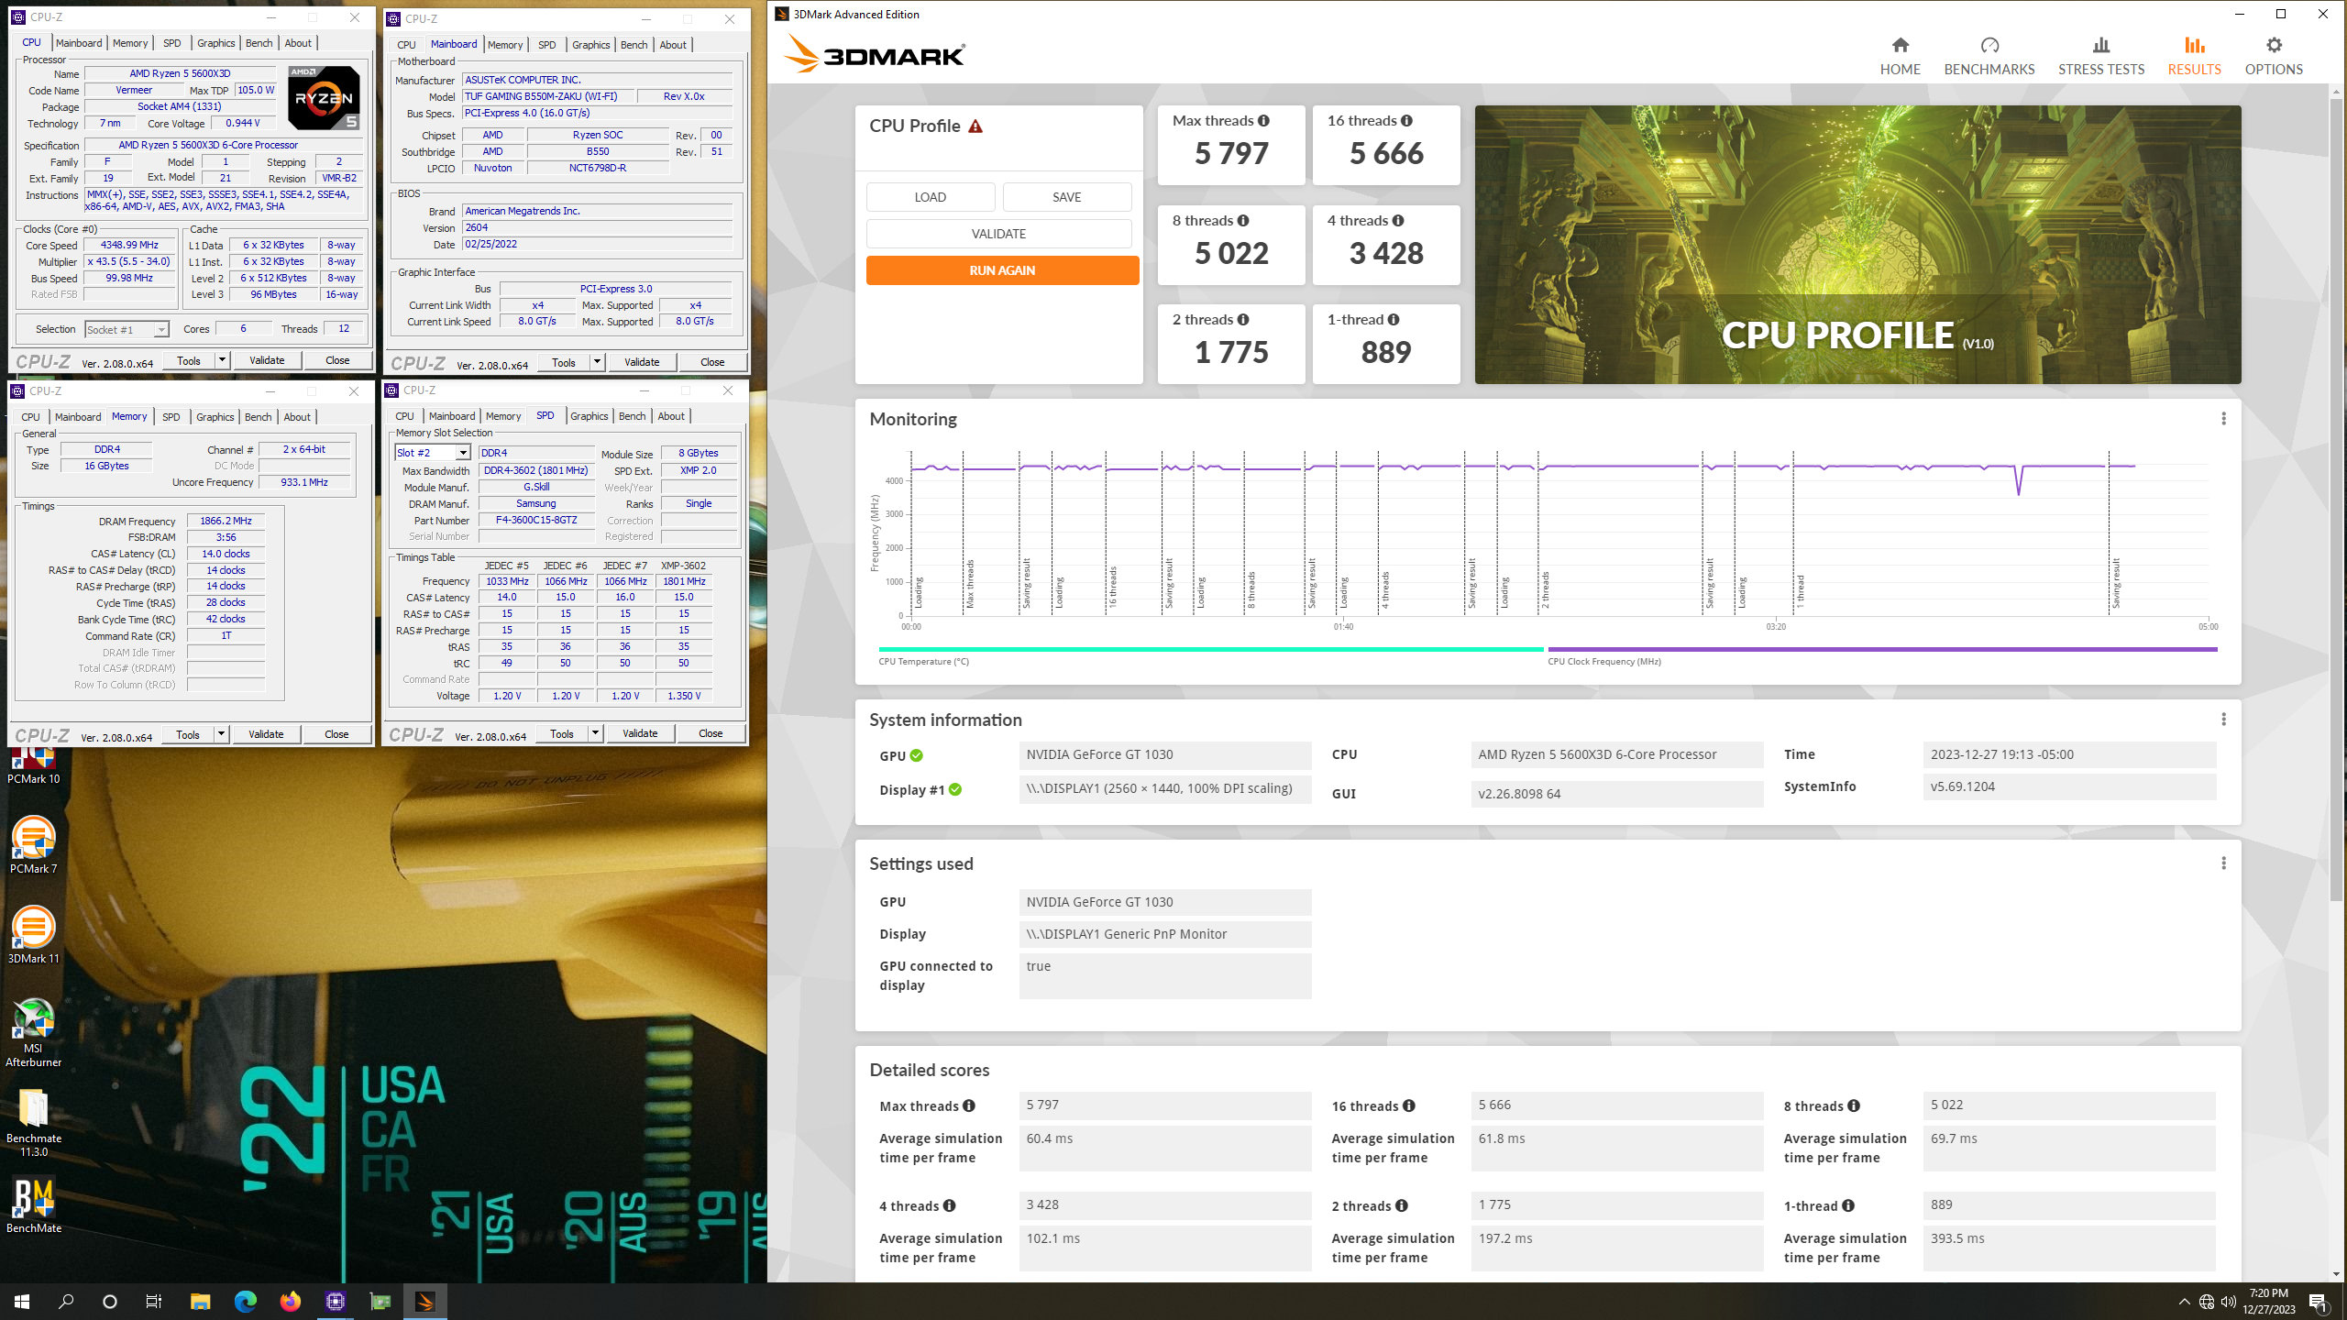Click the taskbar clock showing 7:20 PM
Image resolution: width=2347 pixels, height=1320 pixels.
tap(2268, 1301)
